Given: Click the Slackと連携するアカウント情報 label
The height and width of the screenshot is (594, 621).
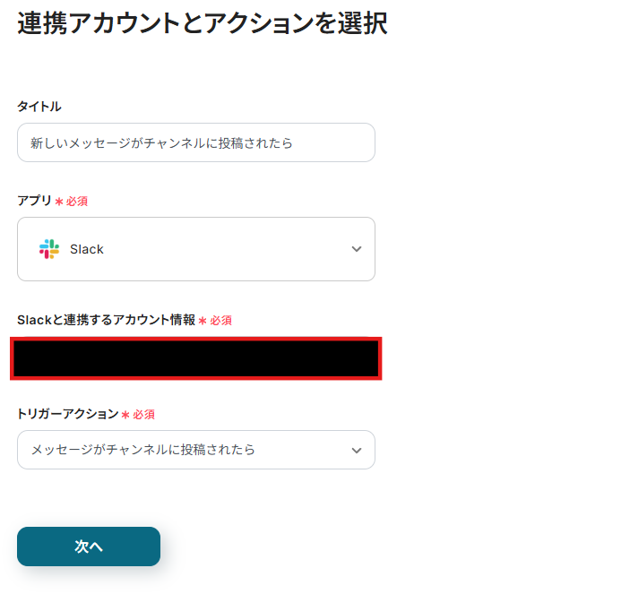Looking at the screenshot, I should 106,320.
